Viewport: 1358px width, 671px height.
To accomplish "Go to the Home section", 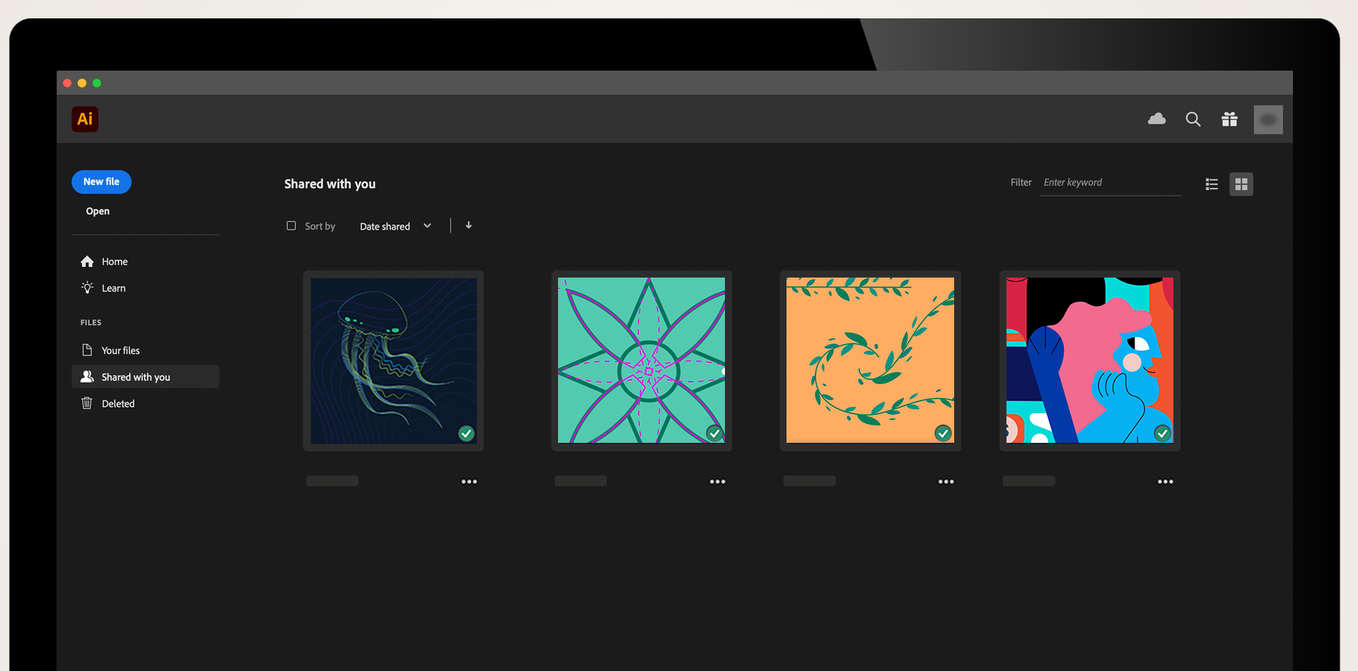I will (114, 261).
